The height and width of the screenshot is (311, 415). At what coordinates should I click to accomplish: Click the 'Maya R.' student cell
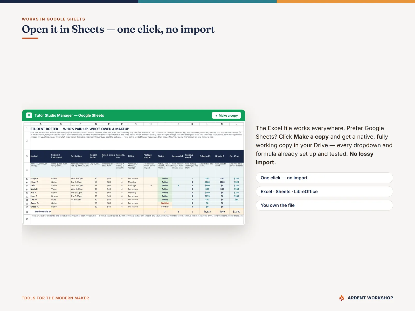tap(40, 179)
